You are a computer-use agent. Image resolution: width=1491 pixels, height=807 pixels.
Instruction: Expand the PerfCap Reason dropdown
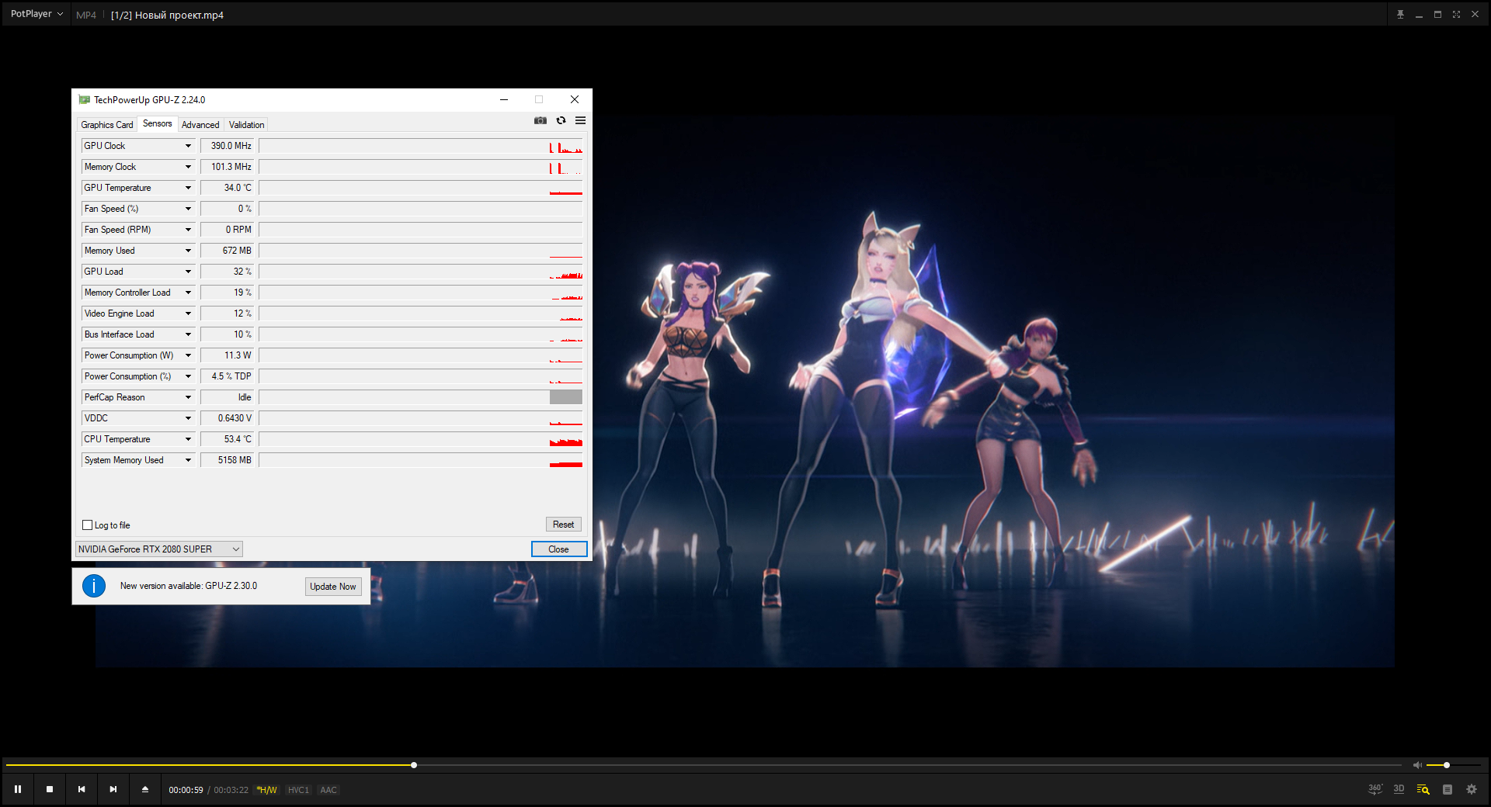coord(188,397)
